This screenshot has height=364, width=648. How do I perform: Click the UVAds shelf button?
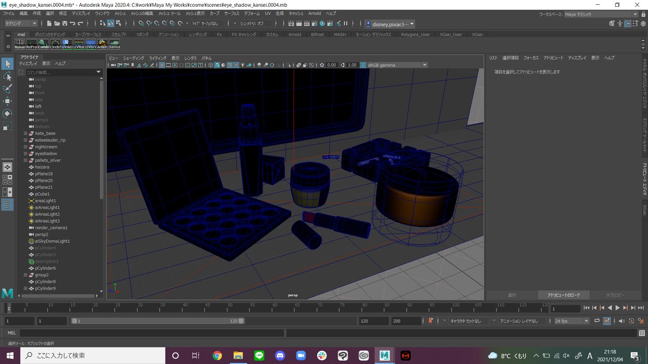click(x=67, y=44)
